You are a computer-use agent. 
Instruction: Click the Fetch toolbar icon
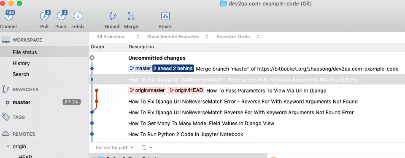point(78,16)
